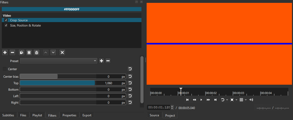Uncheck the Size, Position & Rotate filter
Screen dimensions: 293x120
tap(6, 25)
